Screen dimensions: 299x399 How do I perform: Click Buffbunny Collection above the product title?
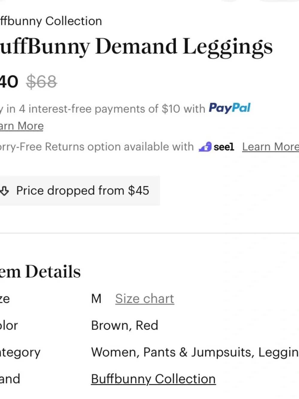51,21
